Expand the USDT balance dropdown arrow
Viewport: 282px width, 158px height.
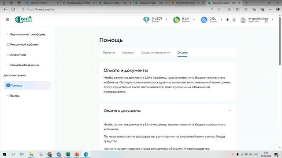[167, 20]
